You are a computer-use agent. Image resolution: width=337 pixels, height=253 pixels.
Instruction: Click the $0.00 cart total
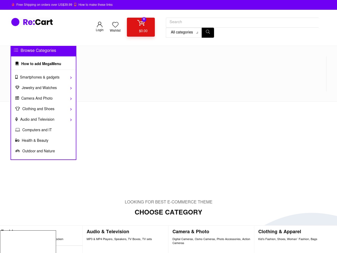143,31
